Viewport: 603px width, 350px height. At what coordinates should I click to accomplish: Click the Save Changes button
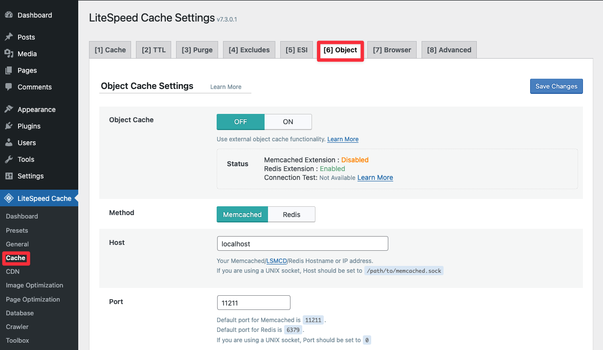coord(557,86)
